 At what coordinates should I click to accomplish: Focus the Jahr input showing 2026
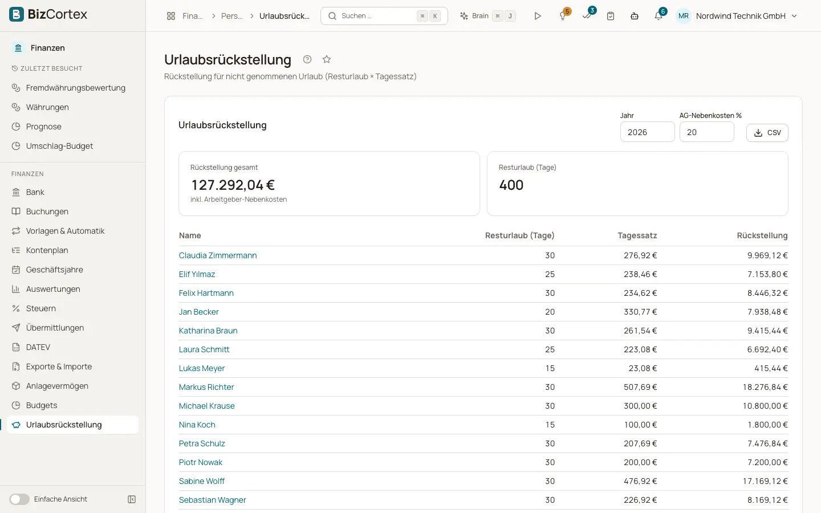[647, 132]
